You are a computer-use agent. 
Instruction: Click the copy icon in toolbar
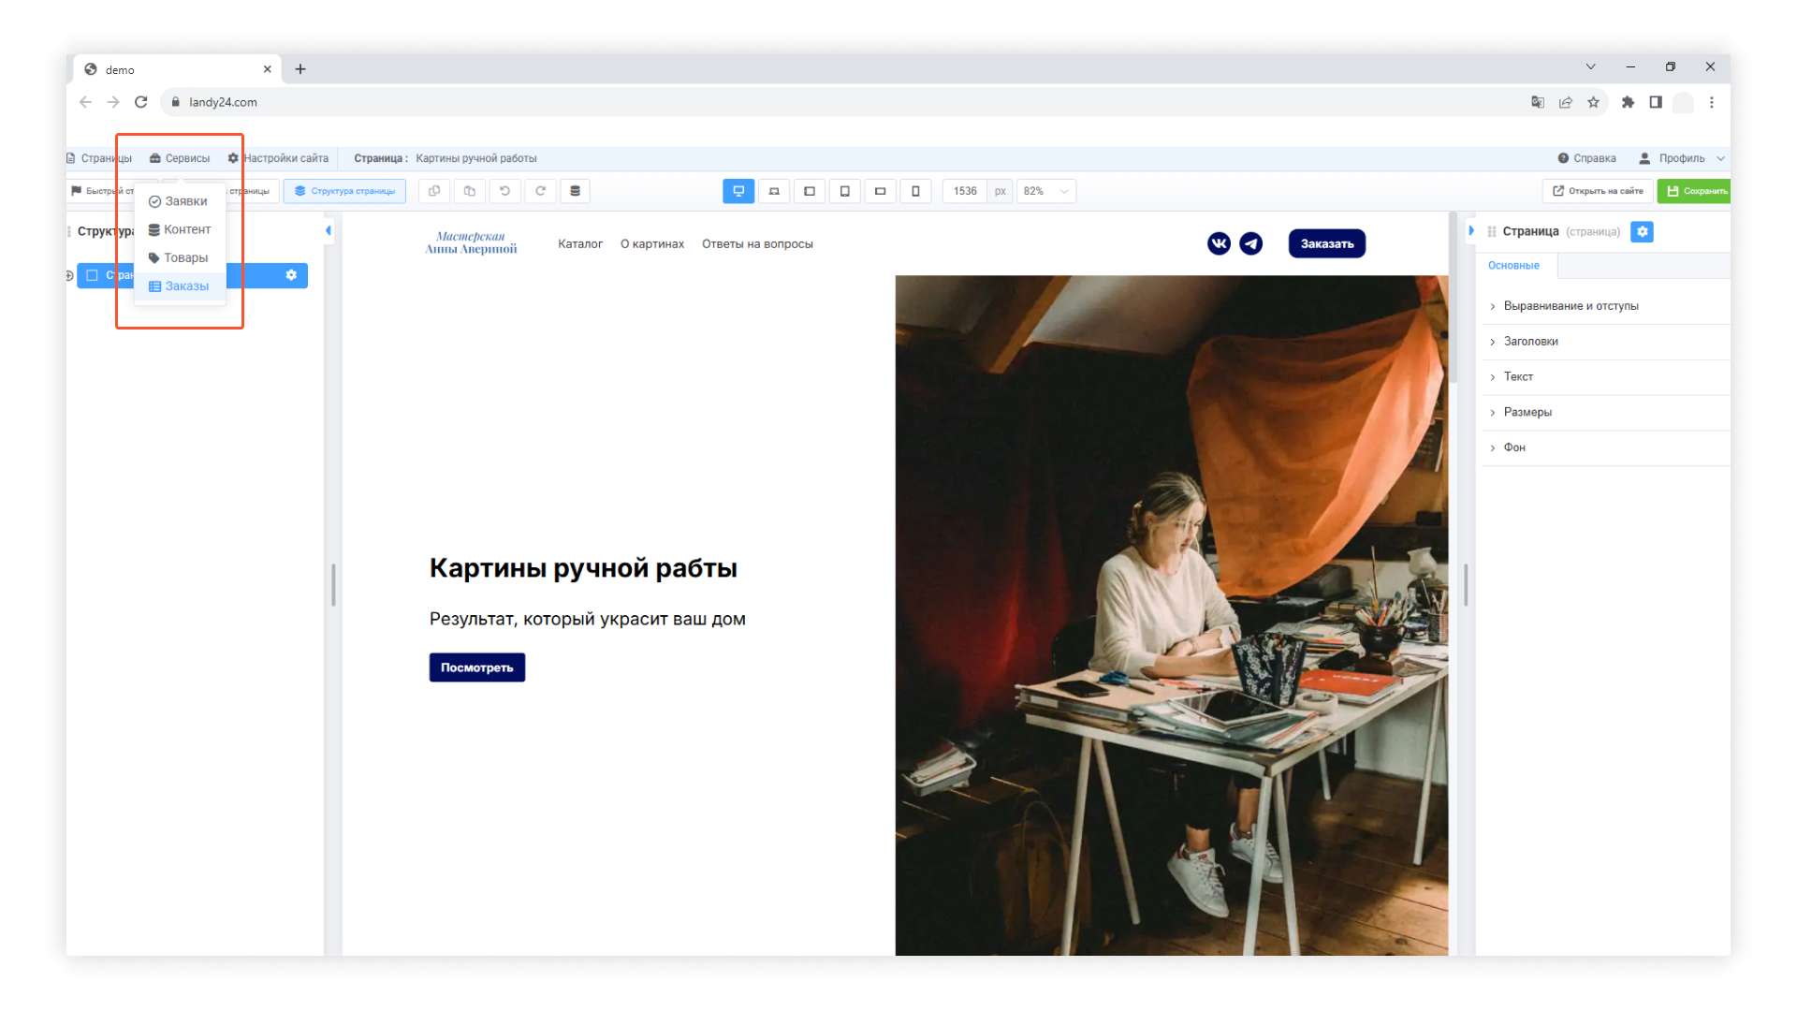tap(434, 191)
